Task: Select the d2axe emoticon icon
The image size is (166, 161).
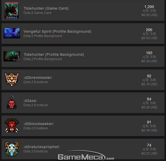Action: 12,103
